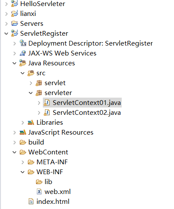Select the lianxi project

[24, 14]
